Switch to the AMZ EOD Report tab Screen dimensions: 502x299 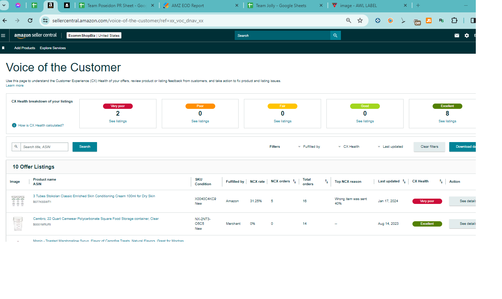(200, 6)
